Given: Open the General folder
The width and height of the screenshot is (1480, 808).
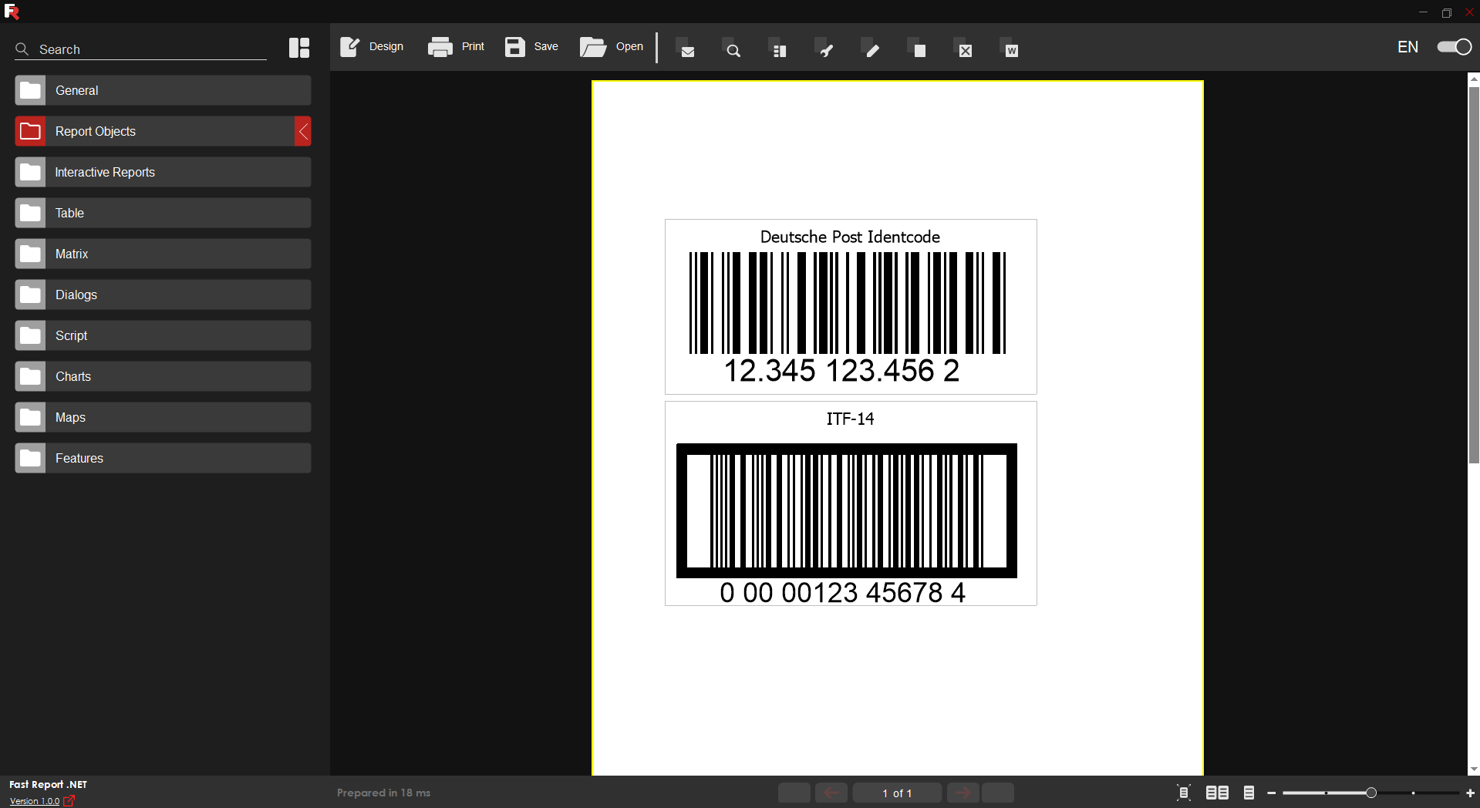Looking at the screenshot, I should point(163,90).
